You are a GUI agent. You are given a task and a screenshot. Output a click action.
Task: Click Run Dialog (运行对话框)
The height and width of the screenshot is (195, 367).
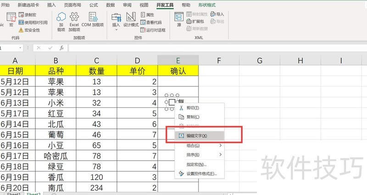153,30
